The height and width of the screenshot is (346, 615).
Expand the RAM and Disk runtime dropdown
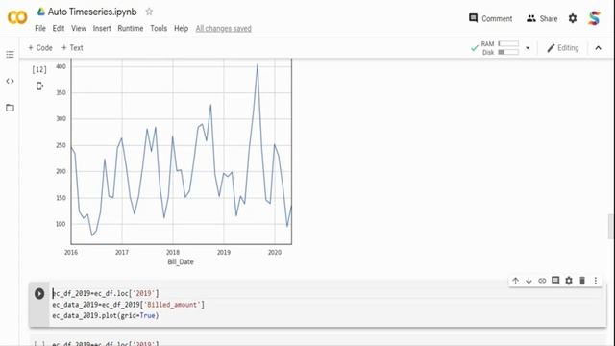click(528, 48)
